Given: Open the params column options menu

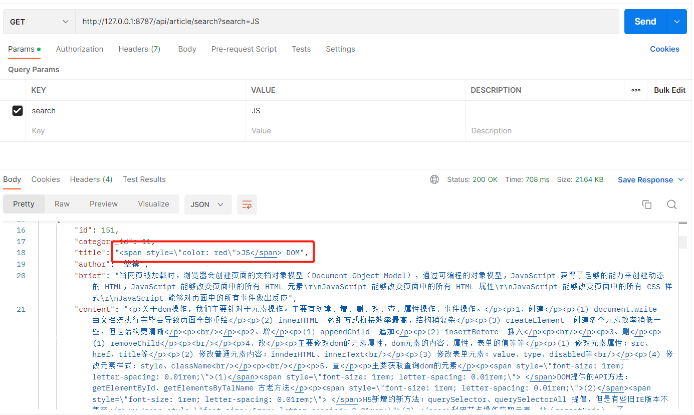Looking at the screenshot, I should pyautogui.click(x=636, y=90).
